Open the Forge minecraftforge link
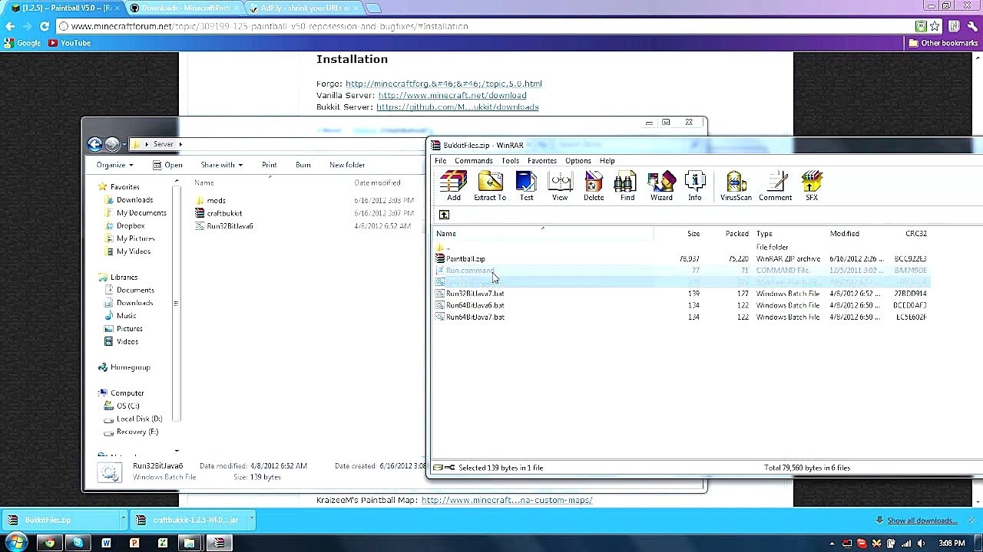Screen dimensions: 983x552 click(x=444, y=84)
